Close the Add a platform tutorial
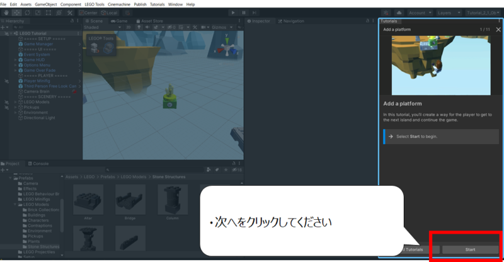Viewport: 504px width, 262px height. pyautogui.click(x=498, y=30)
